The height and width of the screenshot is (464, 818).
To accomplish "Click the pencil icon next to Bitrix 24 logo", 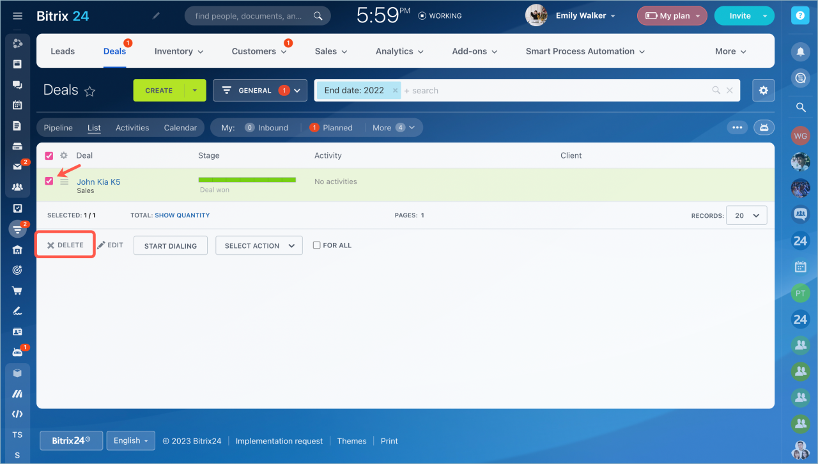I will point(157,16).
